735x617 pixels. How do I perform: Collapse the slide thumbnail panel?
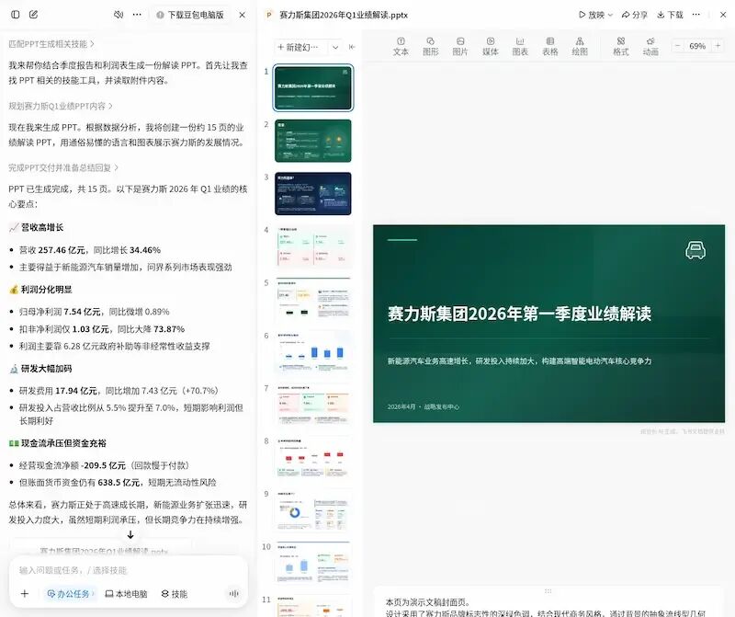click(352, 47)
